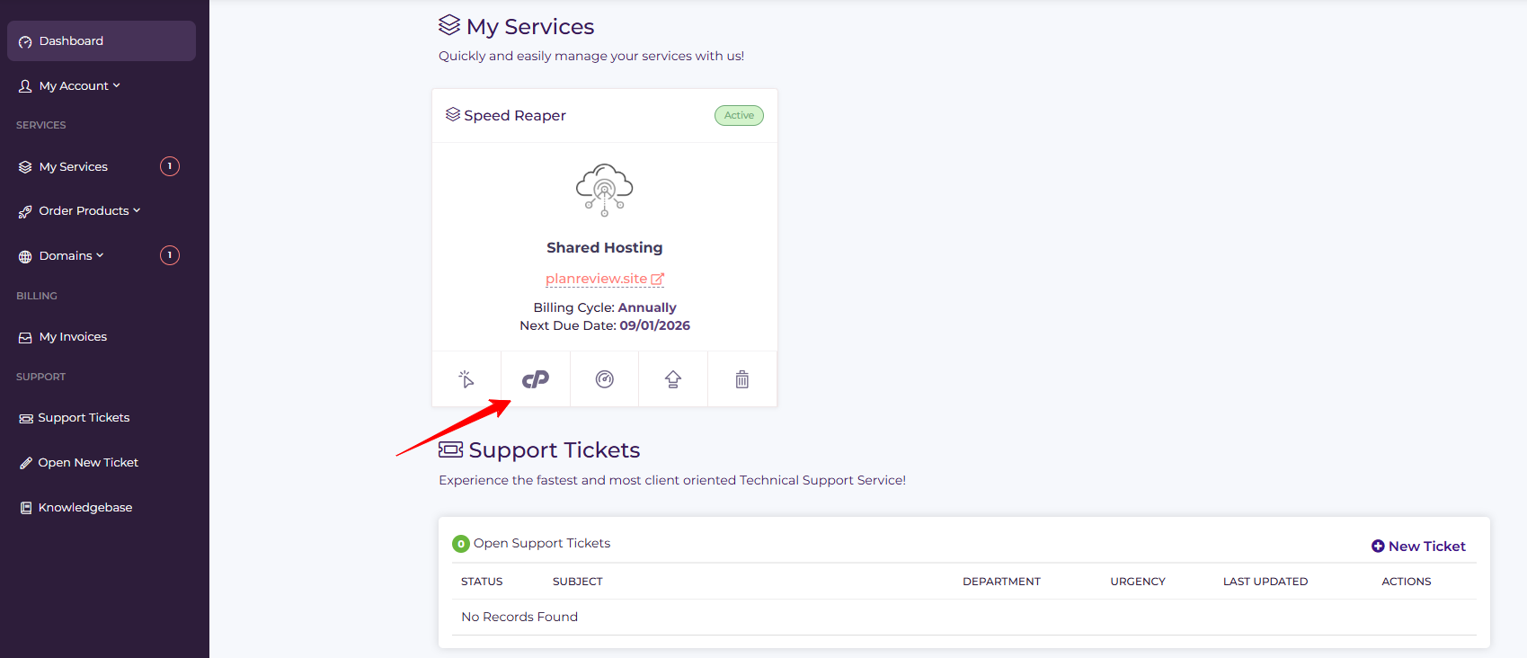Image resolution: width=1527 pixels, height=658 pixels.
Task: Click the trash cancel service icon
Action: coord(742,379)
